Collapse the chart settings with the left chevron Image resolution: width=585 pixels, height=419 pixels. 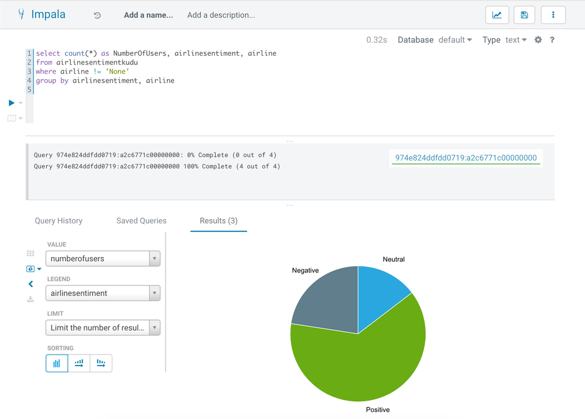[x=30, y=284]
